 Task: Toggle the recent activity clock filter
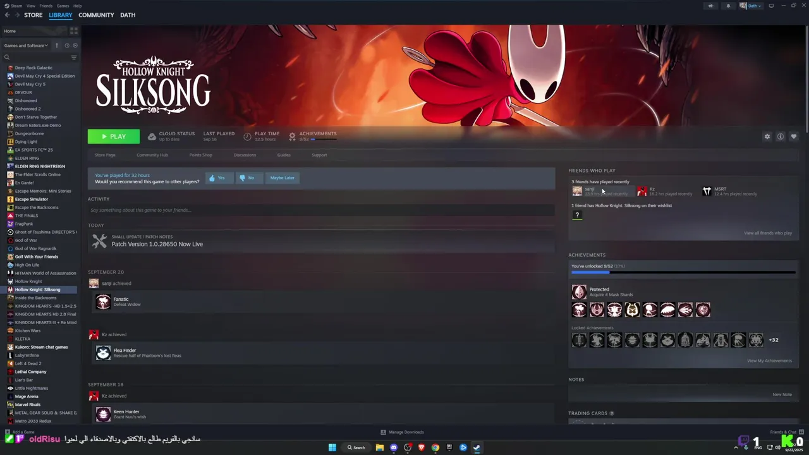[x=66, y=45]
